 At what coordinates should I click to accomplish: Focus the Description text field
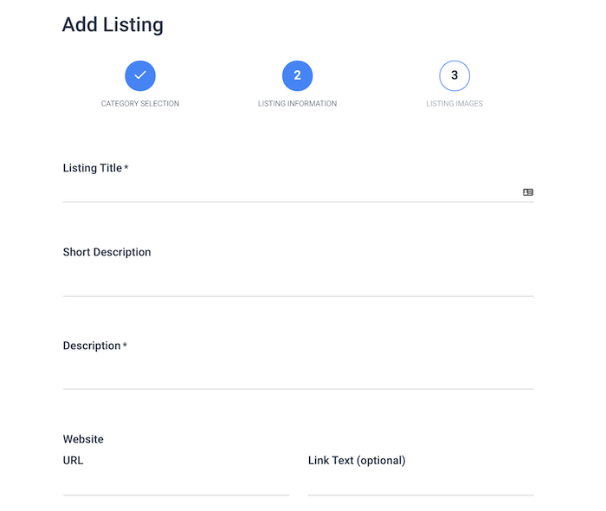pos(299,378)
